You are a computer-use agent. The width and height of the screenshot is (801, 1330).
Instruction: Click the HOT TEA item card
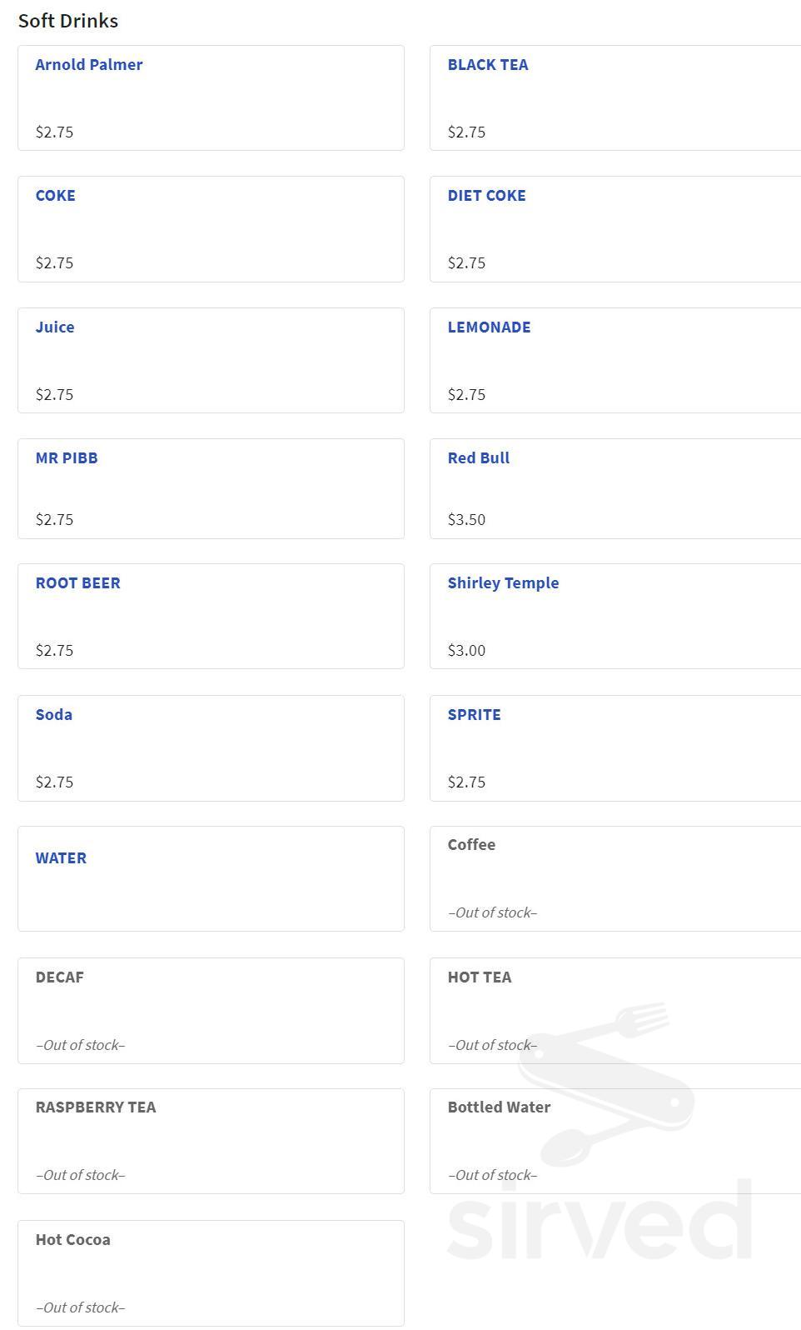[x=614, y=1010]
